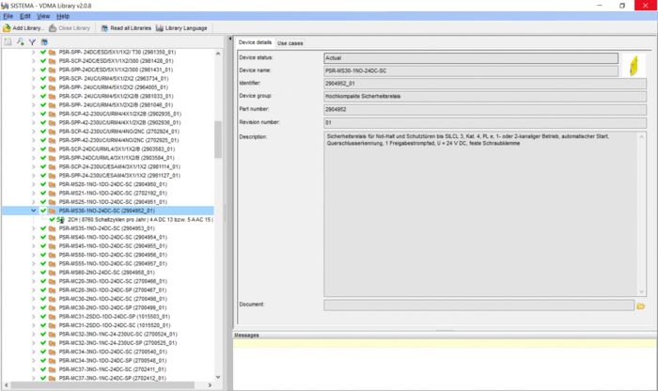Expand the PSR-MC32-3NO-1NC-24-230UC-SC node
This screenshot has width=658, height=391.
(34, 334)
